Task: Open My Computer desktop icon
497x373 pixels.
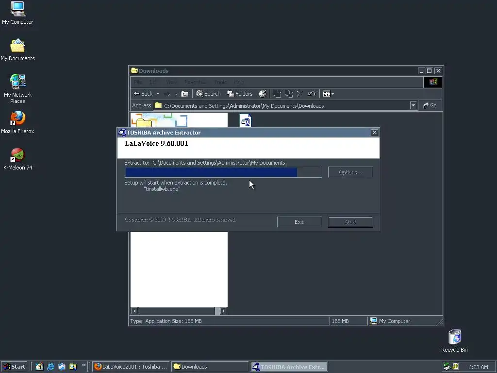Action: tap(17, 13)
